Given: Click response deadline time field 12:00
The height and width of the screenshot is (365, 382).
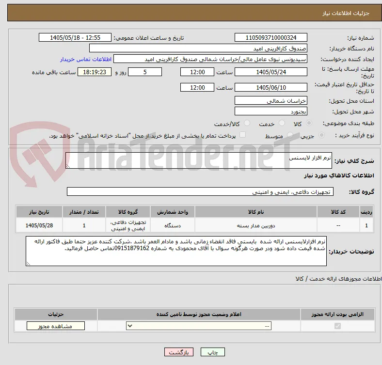Looking at the screenshot, I should (x=197, y=72).
